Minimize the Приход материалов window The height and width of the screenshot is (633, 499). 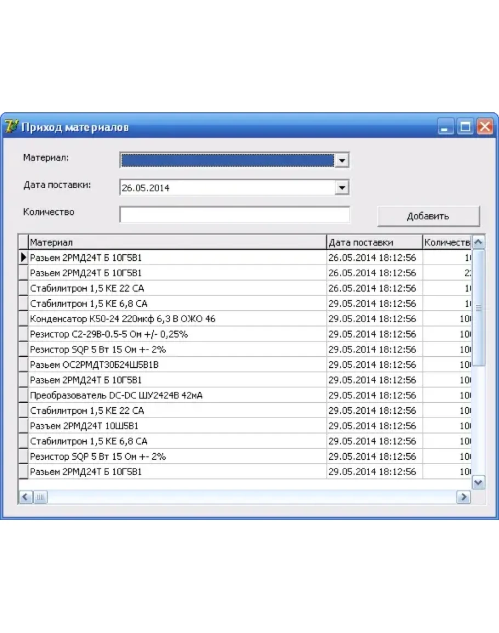(x=446, y=127)
